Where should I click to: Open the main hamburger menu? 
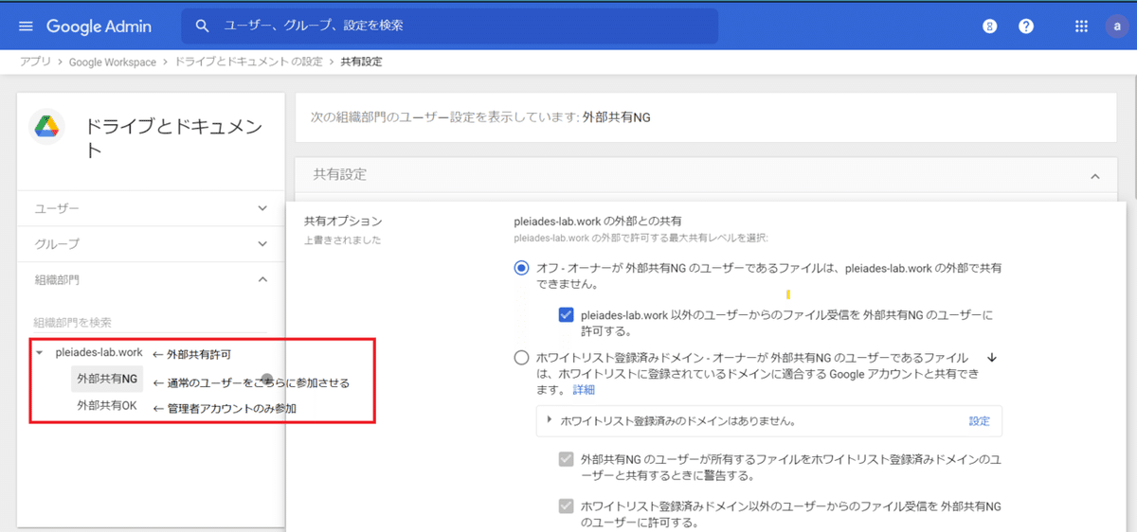(26, 27)
